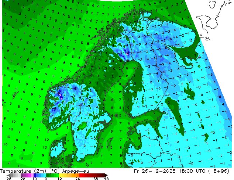Click the 0 legend scale label
Screen dimensions: 234x180
(46, 179)
